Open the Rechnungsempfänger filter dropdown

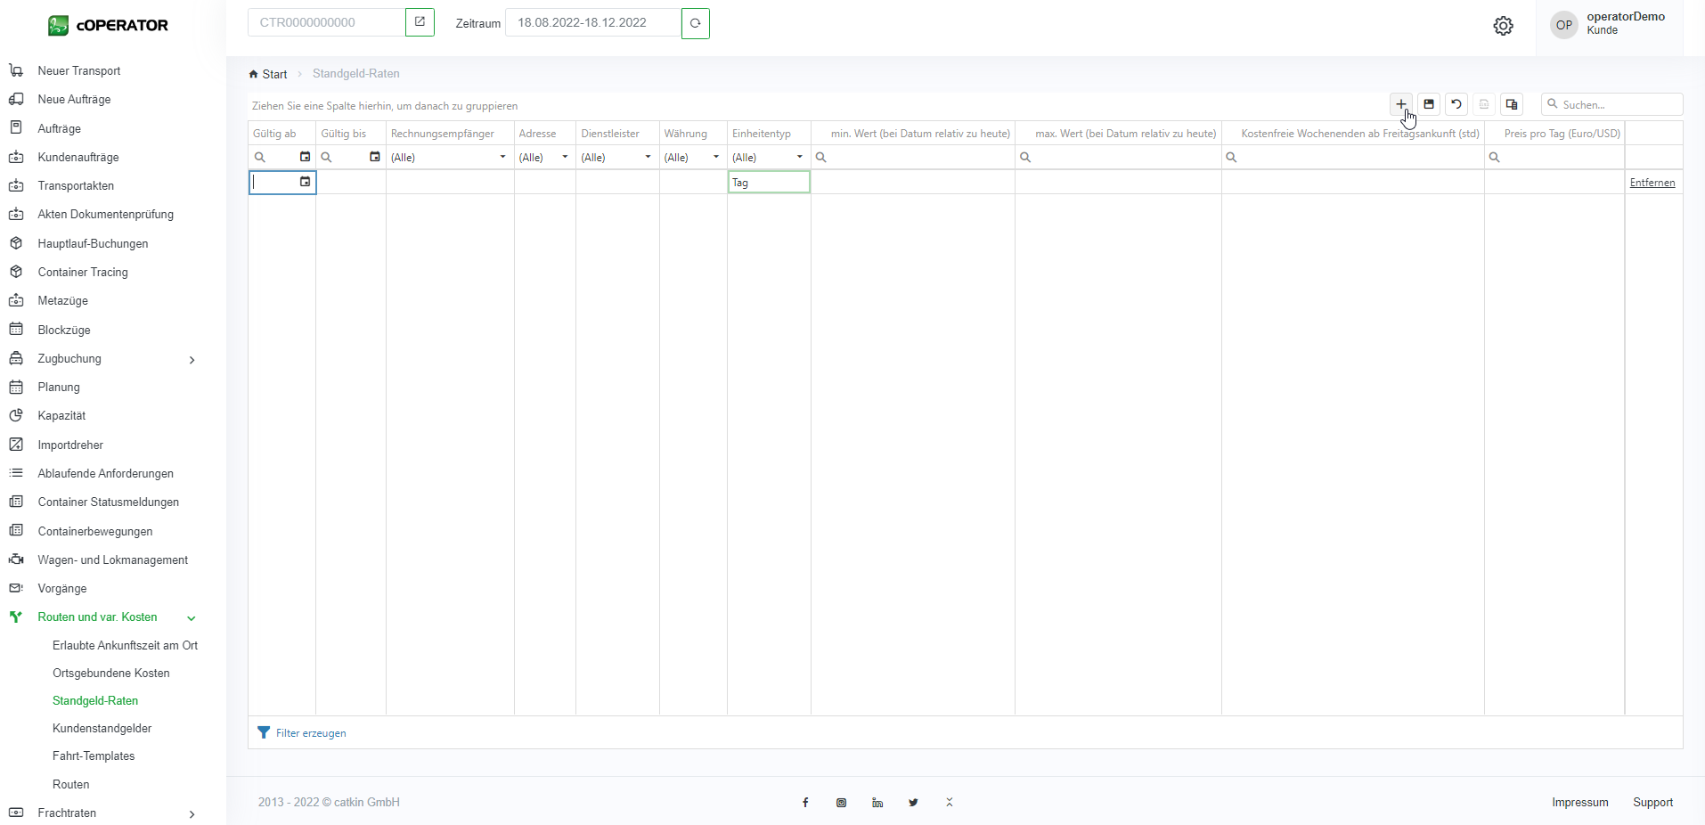pyautogui.click(x=502, y=158)
